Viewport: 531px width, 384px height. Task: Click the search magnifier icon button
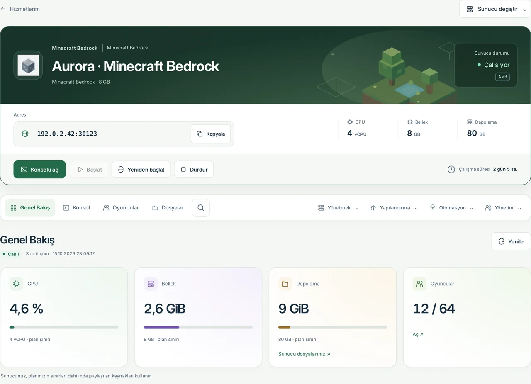(x=201, y=208)
